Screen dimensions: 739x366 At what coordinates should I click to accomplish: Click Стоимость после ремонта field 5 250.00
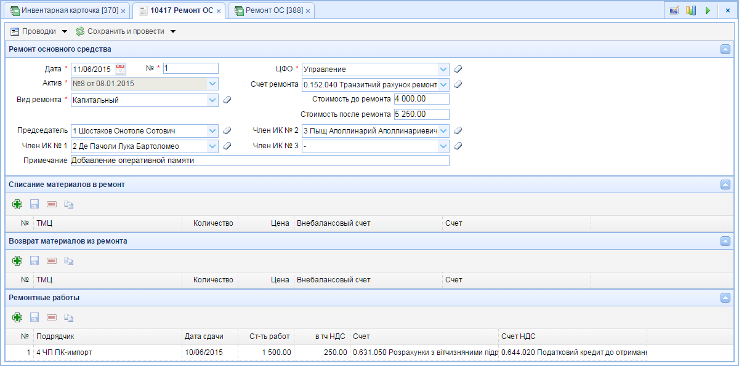pos(421,114)
